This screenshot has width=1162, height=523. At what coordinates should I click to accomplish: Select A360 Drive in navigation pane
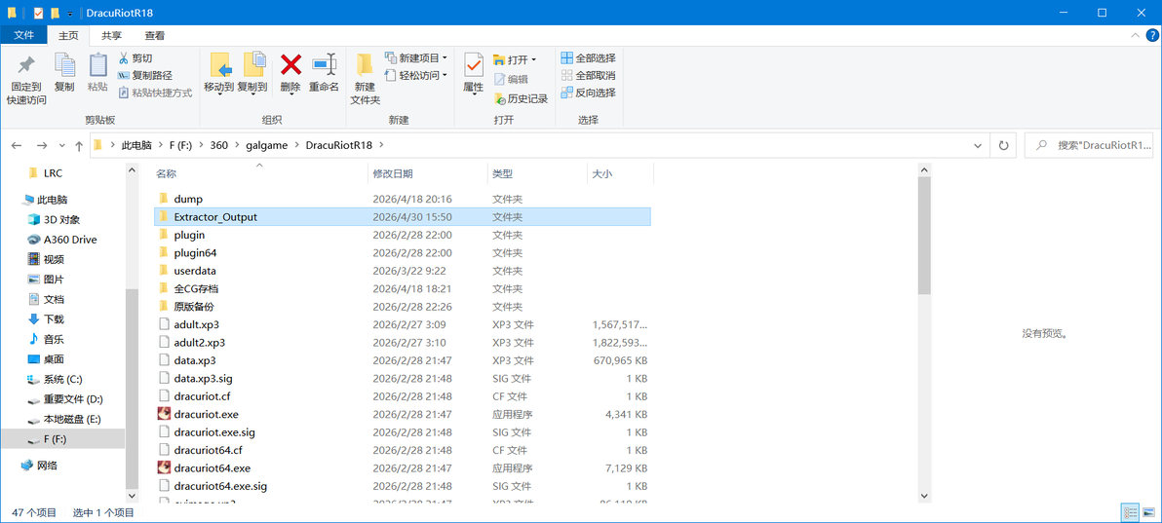(x=61, y=240)
